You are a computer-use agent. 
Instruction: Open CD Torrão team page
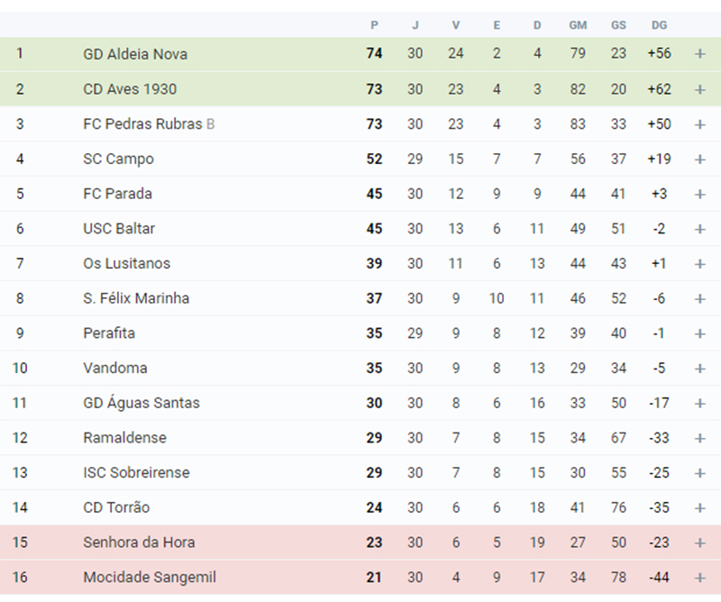[116, 507]
